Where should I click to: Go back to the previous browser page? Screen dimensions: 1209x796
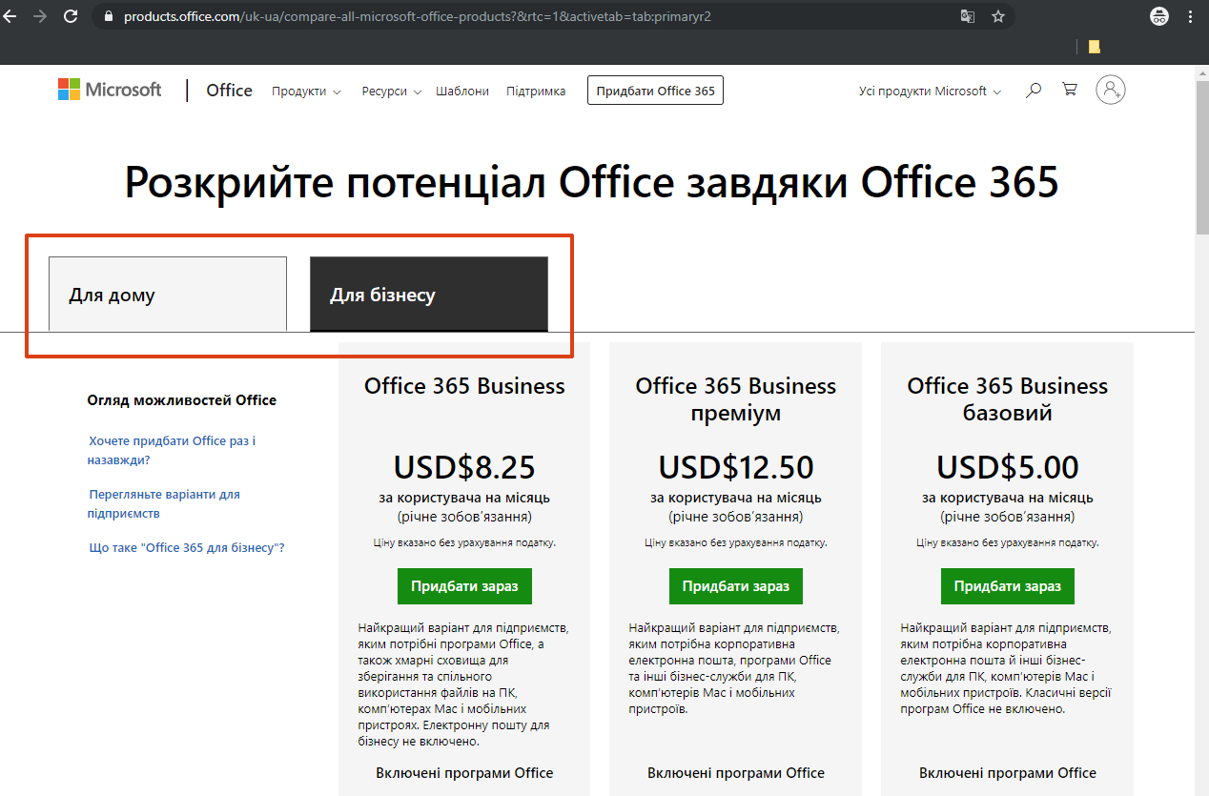point(11,16)
